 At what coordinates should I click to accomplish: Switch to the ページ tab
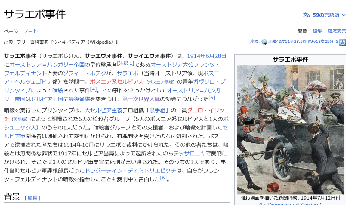coord(11,31)
